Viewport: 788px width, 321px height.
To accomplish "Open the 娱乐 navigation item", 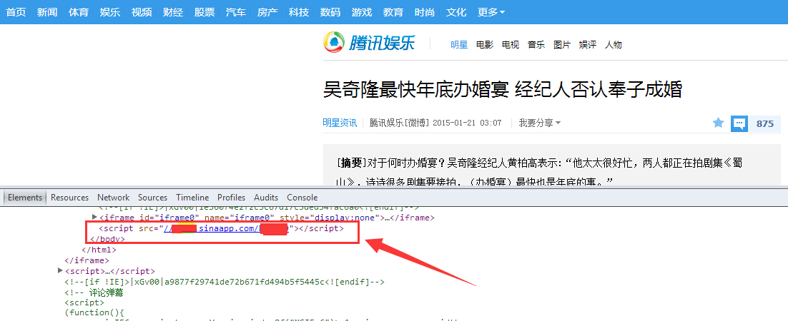I will (110, 12).
